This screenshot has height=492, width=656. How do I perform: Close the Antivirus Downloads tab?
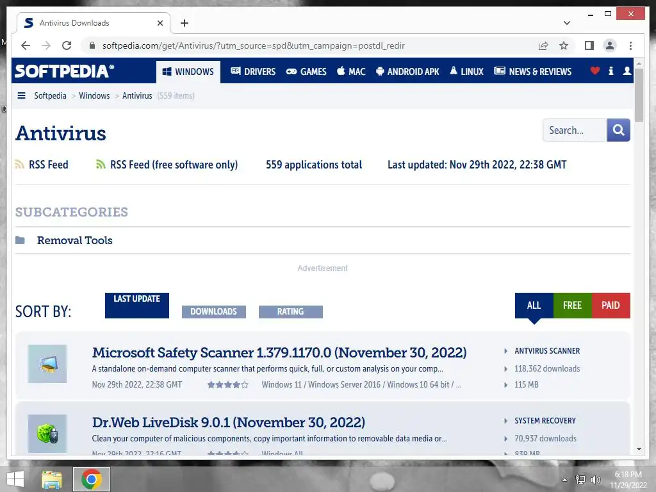[160, 23]
